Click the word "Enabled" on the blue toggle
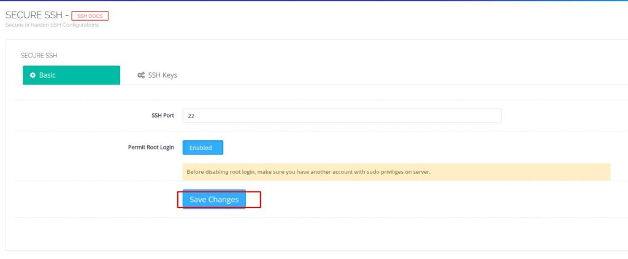This screenshot has width=628, height=259. pyautogui.click(x=201, y=148)
